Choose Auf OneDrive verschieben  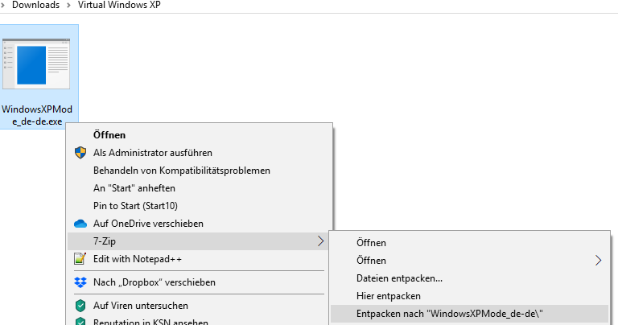click(x=148, y=224)
